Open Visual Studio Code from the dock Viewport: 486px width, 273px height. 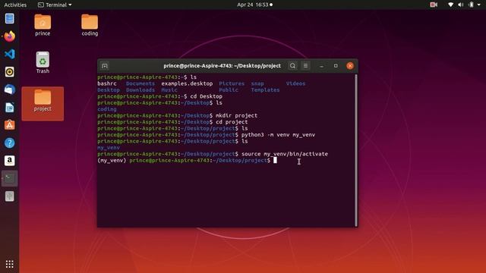(10, 54)
